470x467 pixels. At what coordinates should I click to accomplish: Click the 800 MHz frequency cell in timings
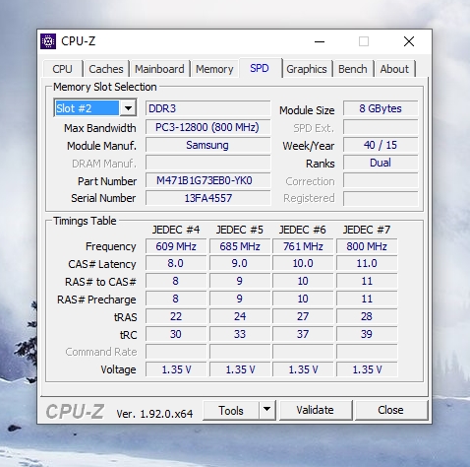click(367, 246)
